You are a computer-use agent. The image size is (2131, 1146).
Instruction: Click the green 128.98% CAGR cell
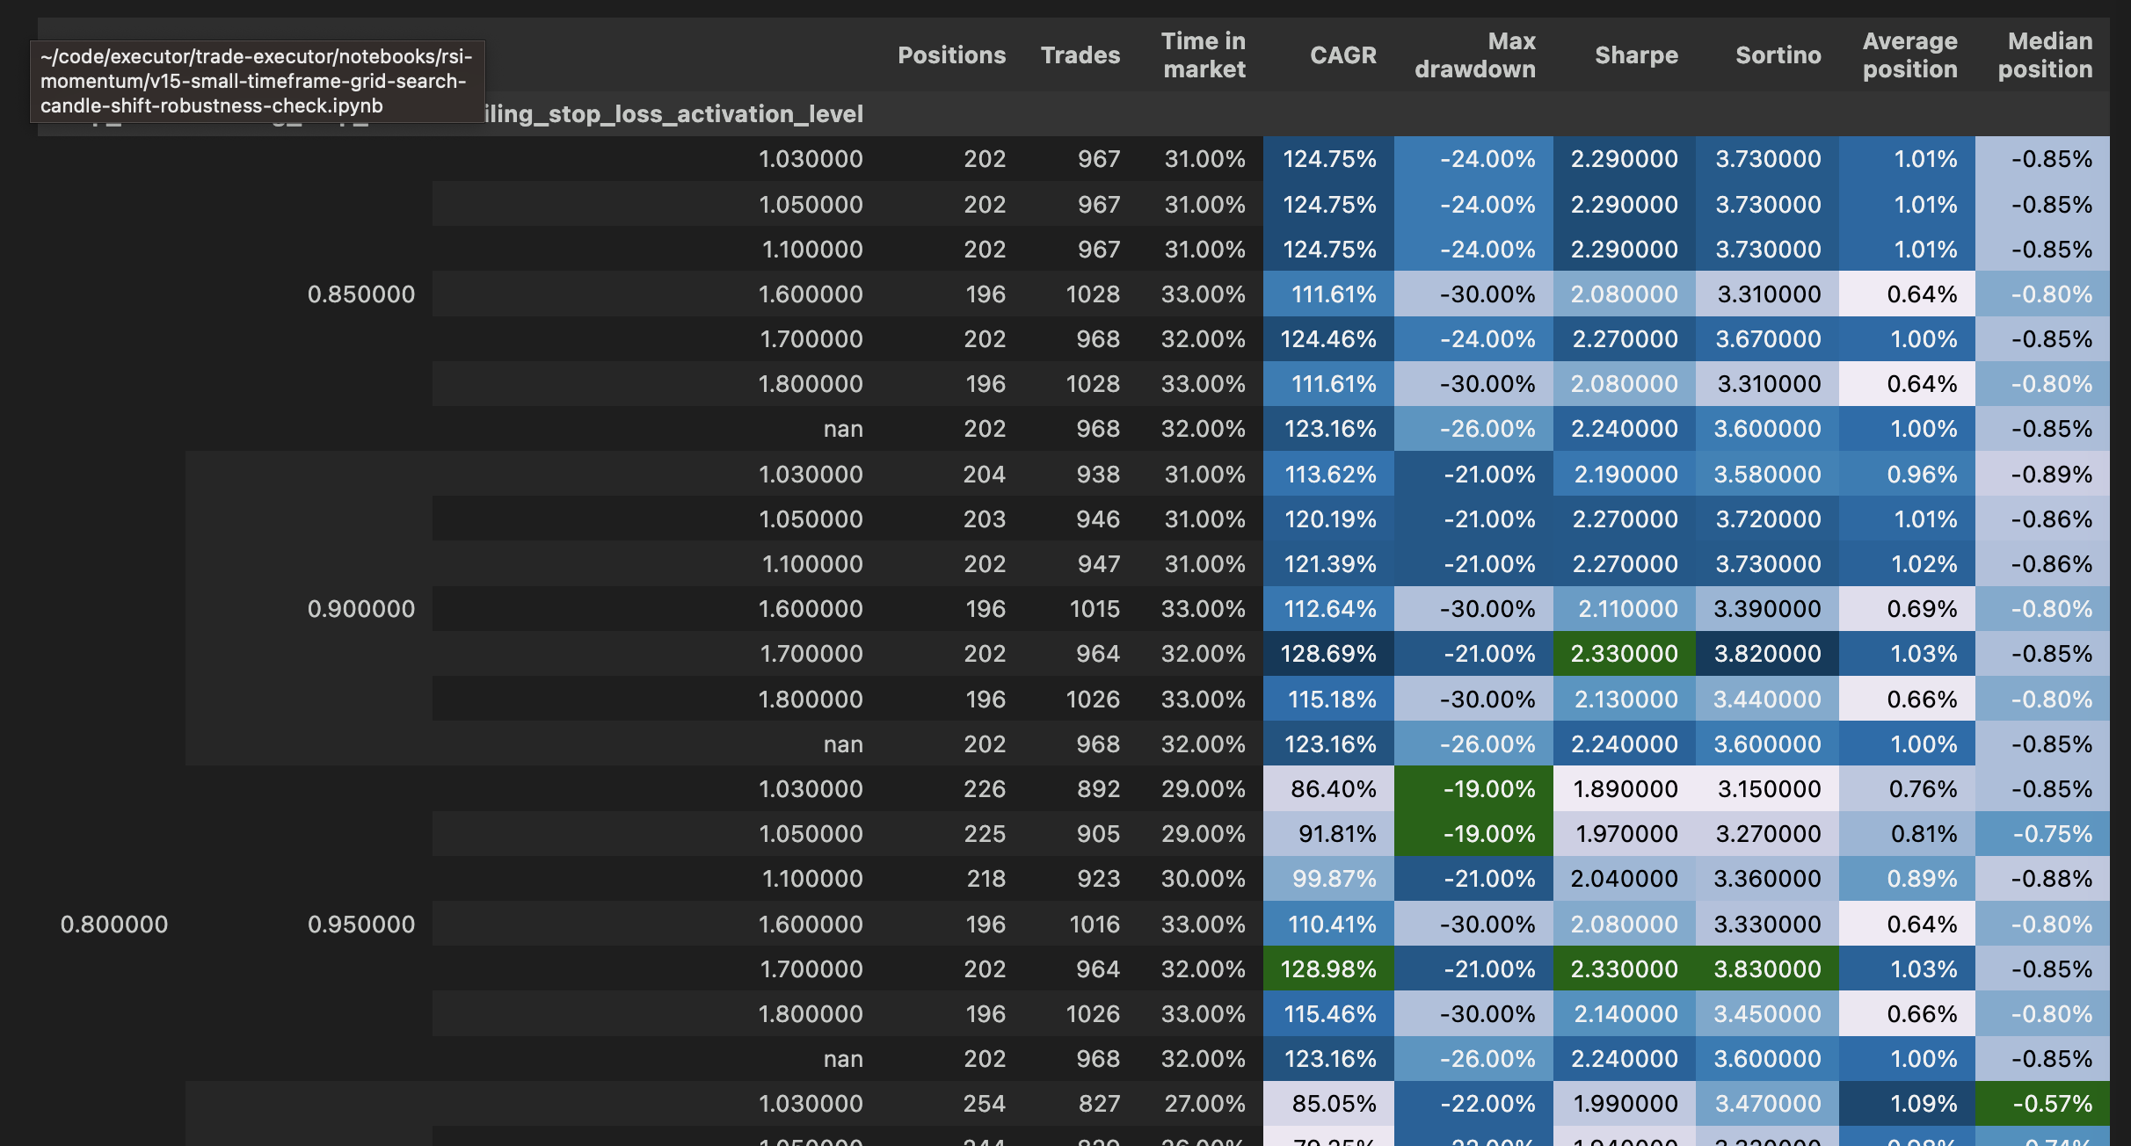(x=1328, y=969)
